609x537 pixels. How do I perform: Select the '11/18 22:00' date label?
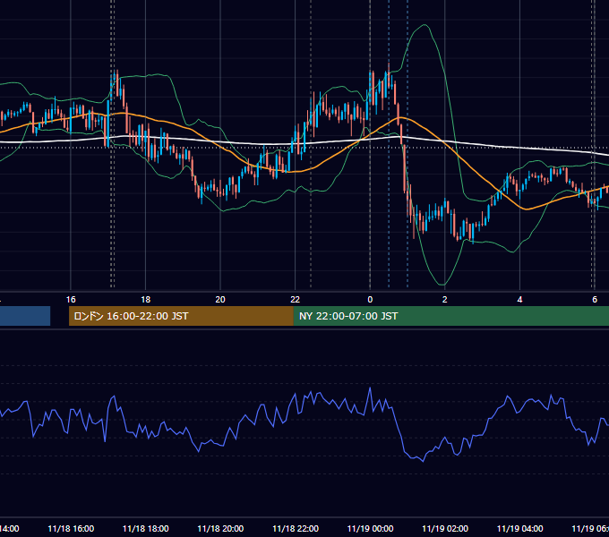[x=296, y=528]
